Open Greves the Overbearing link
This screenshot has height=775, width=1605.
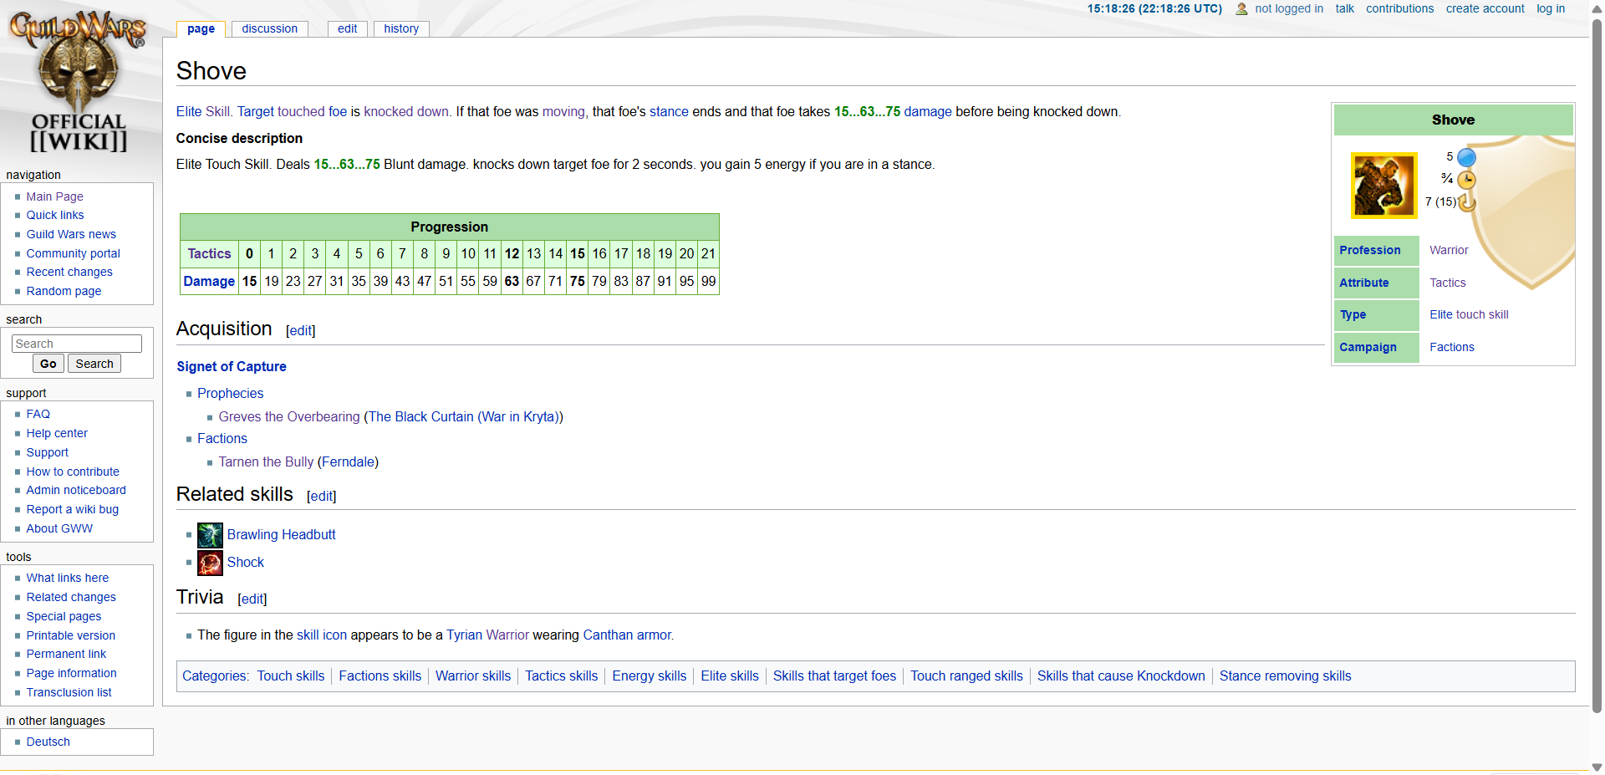289,416
